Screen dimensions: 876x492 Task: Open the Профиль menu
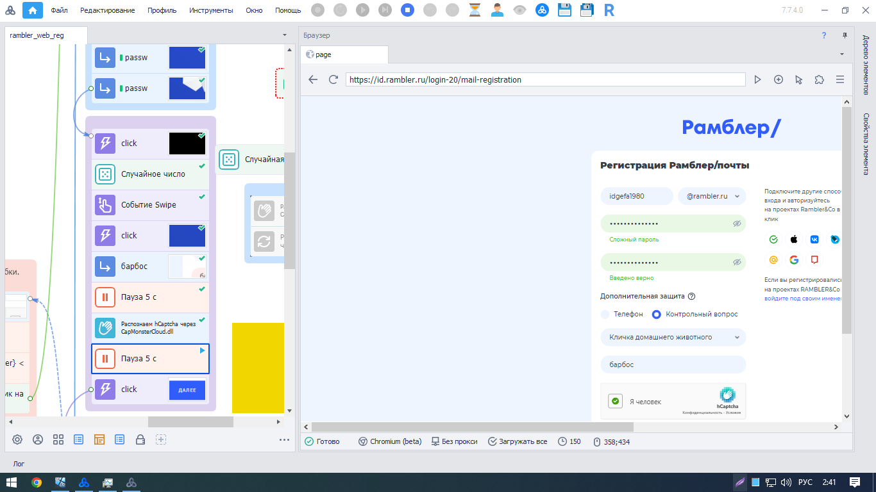coord(162,10)
